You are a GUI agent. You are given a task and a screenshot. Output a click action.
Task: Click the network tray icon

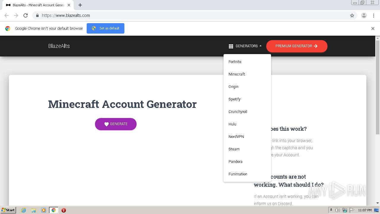pyautogui.click(x=345, y=210)
